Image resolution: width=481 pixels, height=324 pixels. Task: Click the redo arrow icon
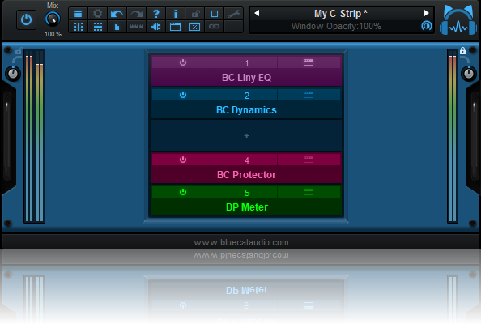click(137, 14)
